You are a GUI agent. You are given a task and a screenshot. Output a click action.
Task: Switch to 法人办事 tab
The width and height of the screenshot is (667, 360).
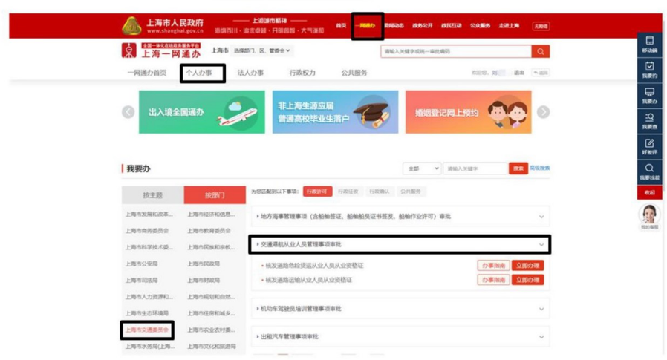[250, 73]
